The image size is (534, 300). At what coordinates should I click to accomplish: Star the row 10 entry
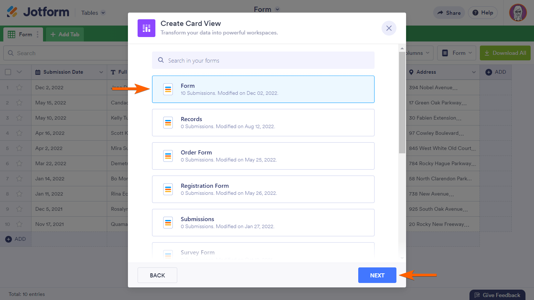coord(19,224)
